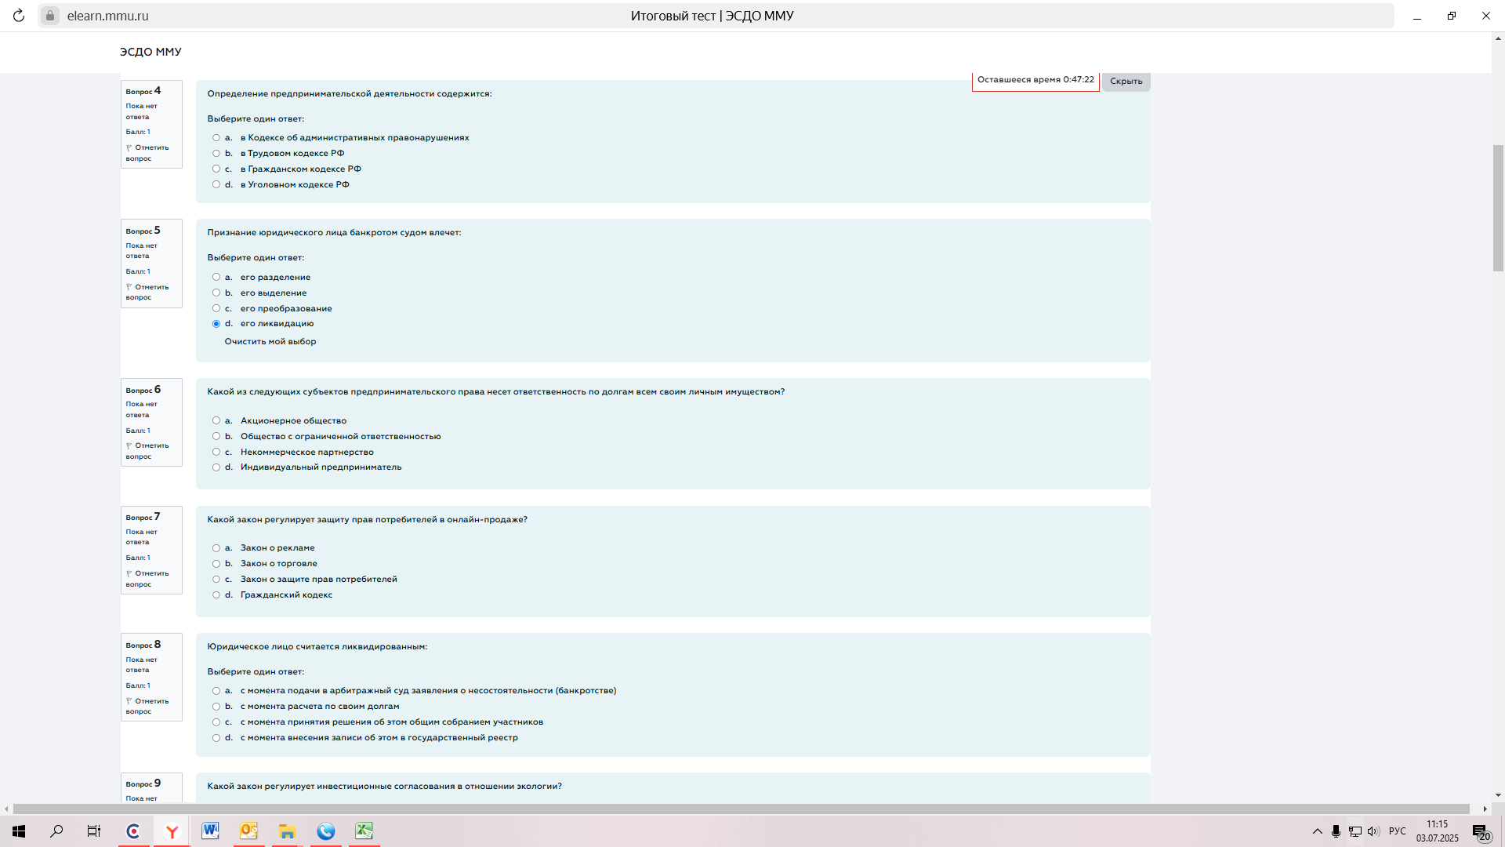
Task: Open the taskbar clock 11:15
Action: click(1437, 831)
